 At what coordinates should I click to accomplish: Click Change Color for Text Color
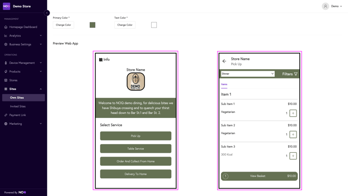[125, 25]
